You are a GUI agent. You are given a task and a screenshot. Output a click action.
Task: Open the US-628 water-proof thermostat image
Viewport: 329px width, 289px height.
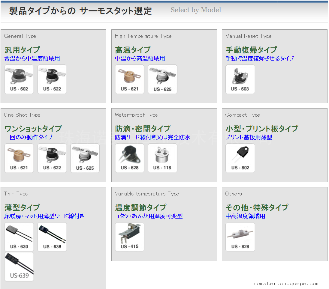click(x=130, y=158)
